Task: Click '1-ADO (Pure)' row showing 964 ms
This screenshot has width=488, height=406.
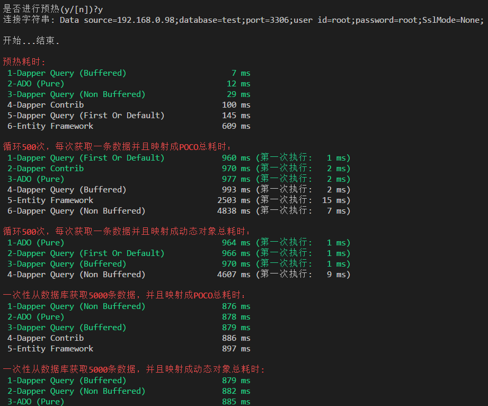Action: (179, 243)
